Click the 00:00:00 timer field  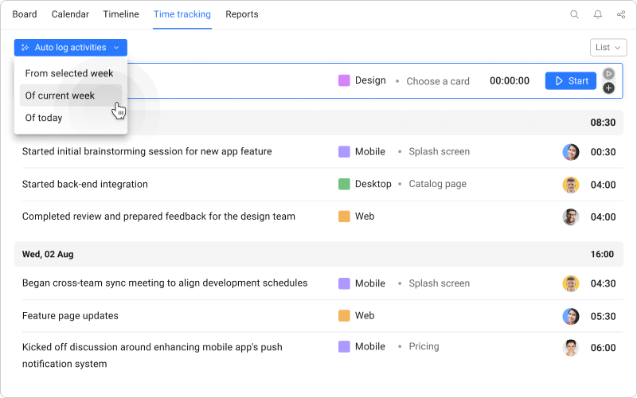[x=510, y=81]
